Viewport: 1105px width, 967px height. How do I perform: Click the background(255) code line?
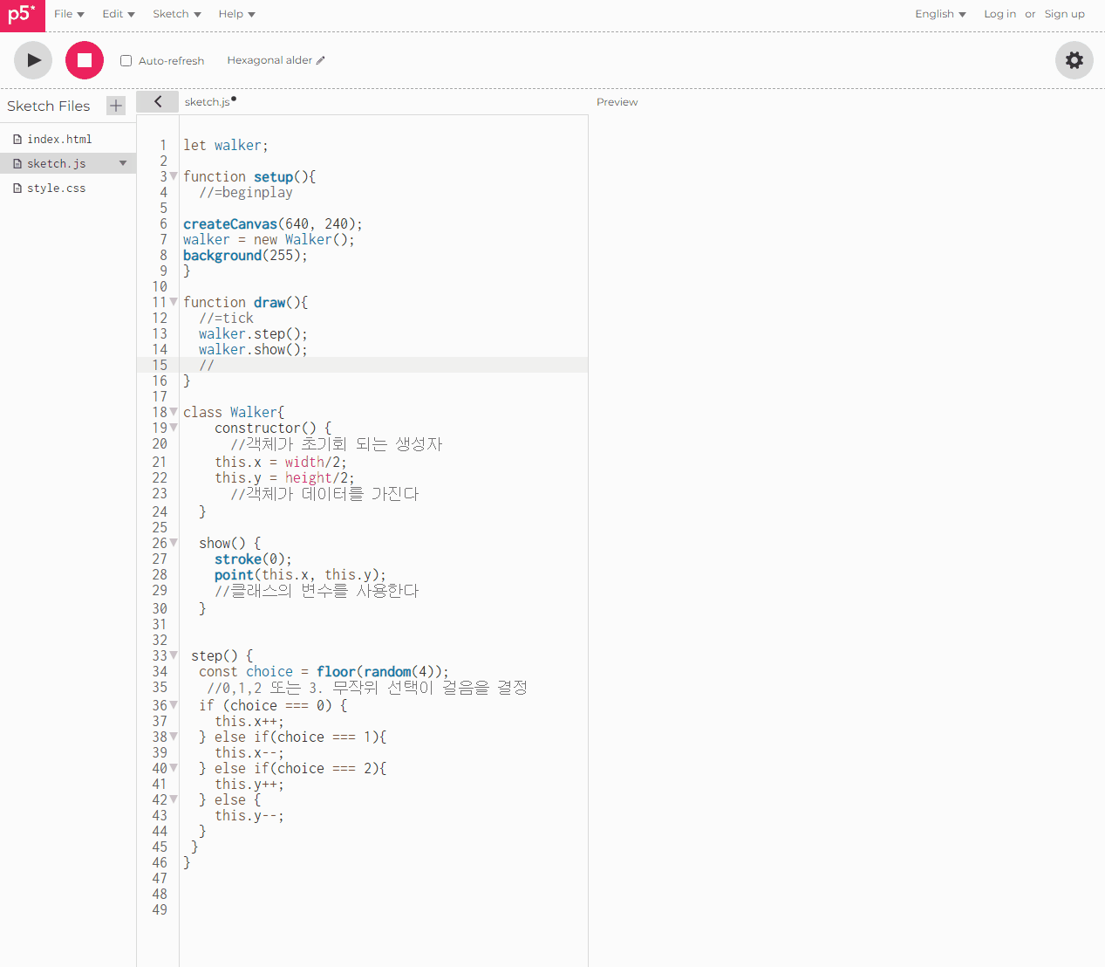coord(245,256)
